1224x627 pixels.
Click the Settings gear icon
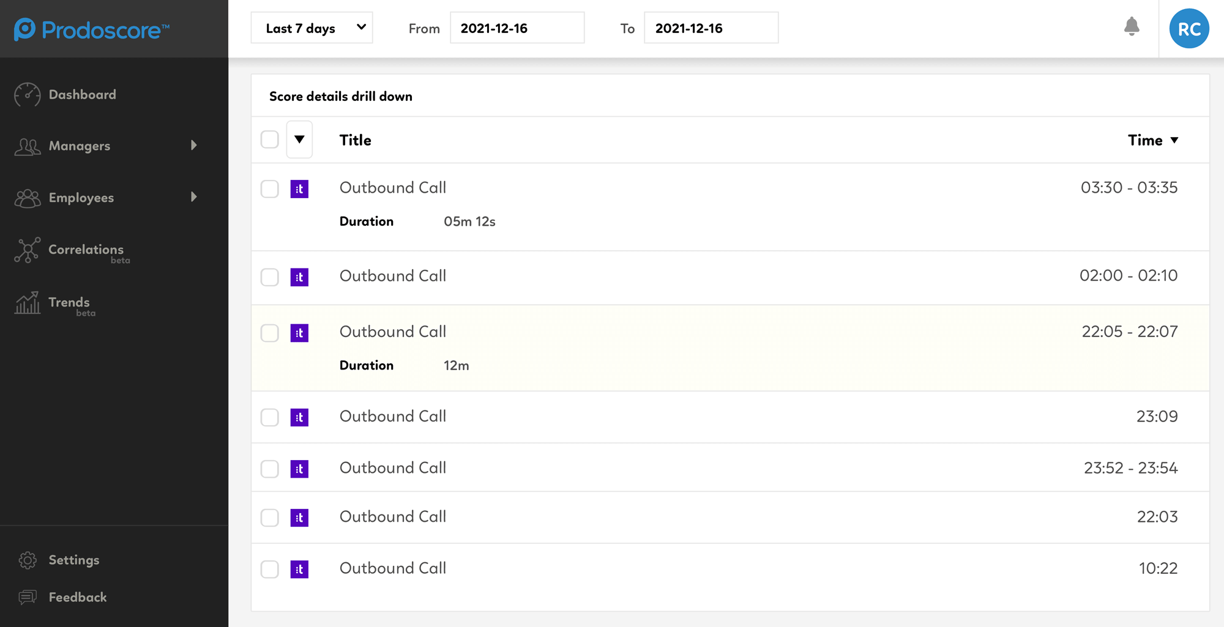28,560
